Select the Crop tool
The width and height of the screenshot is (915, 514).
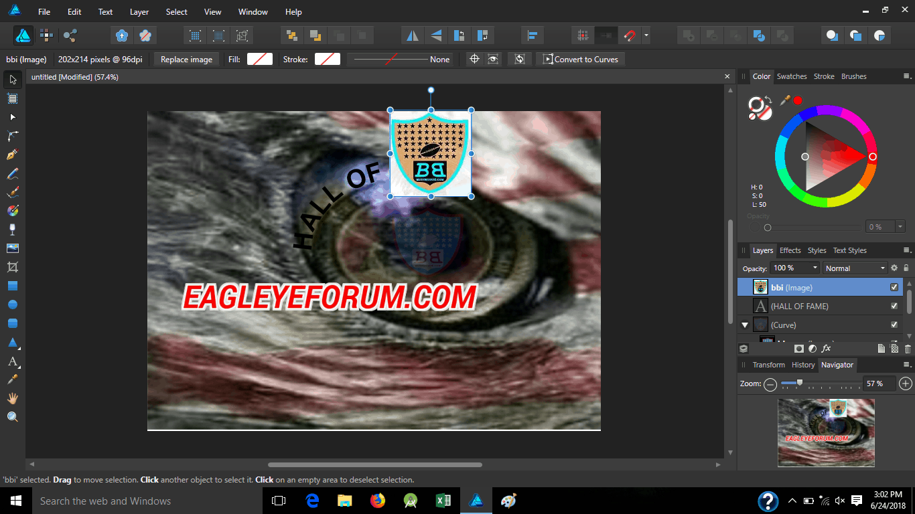12,267
